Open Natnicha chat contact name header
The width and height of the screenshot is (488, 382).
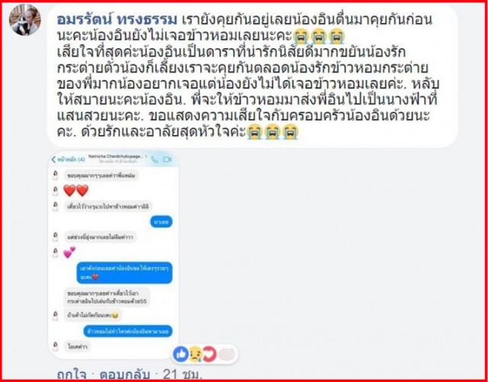click(x=117, y=158)
